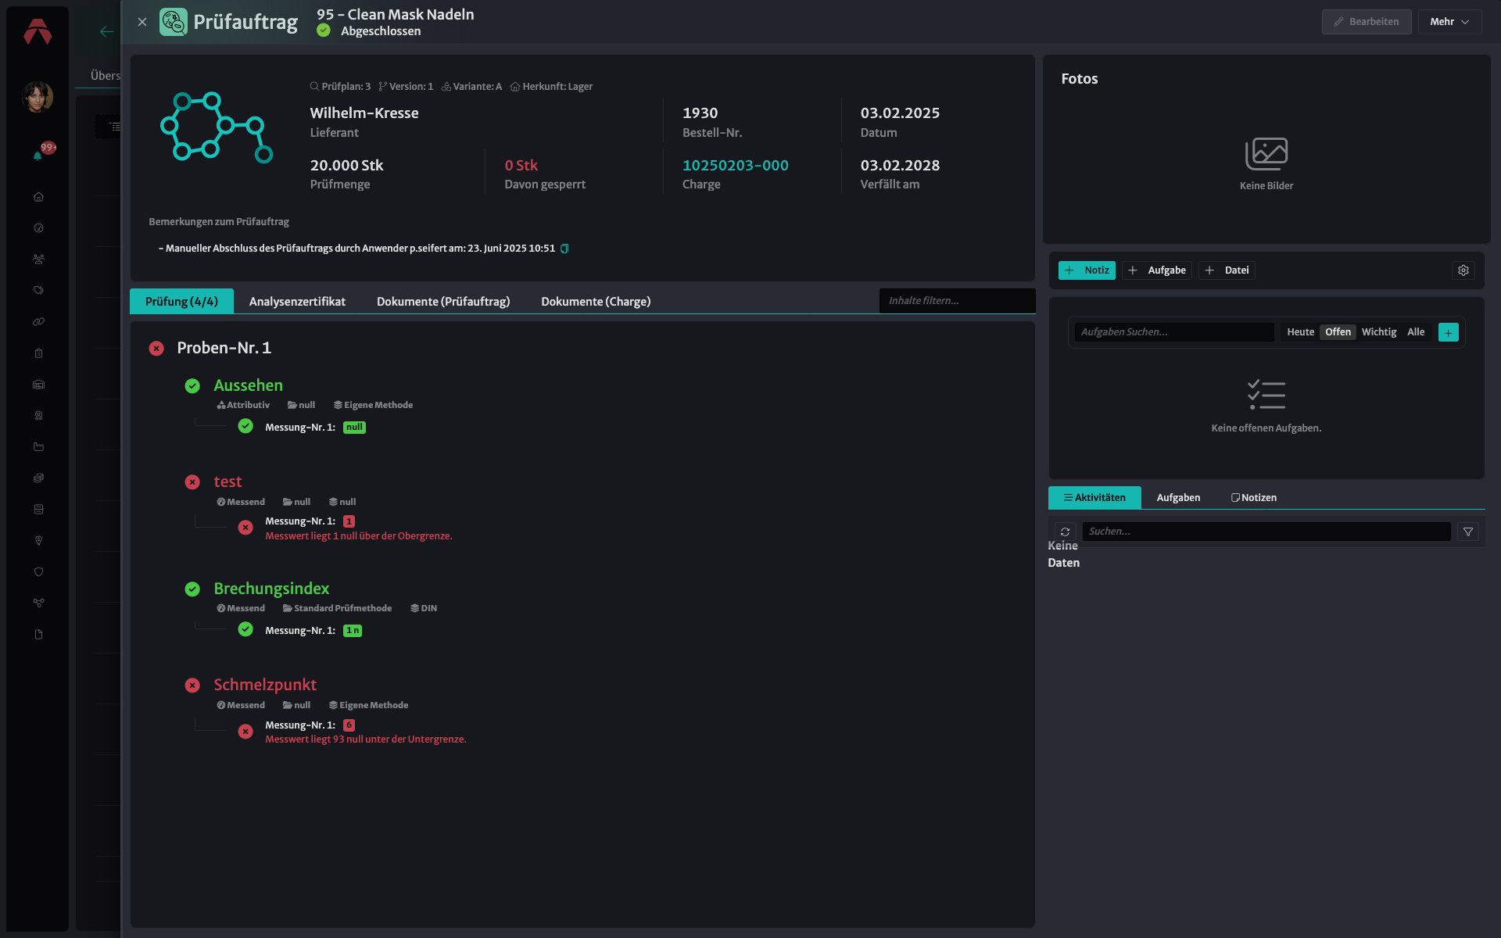Select the Offen task filter
1501x938 pixels.
pos(1338,332)
